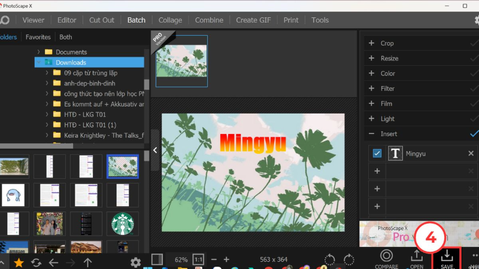This screenshot has height=269, width=479.
Task: Click the folder tree vertical scrollbar
Action: pos(147,84)
